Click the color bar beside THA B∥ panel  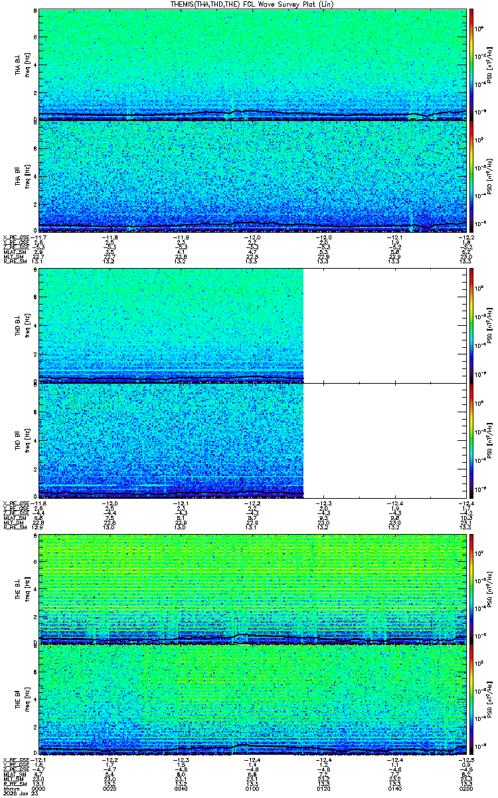click(471, 176)
